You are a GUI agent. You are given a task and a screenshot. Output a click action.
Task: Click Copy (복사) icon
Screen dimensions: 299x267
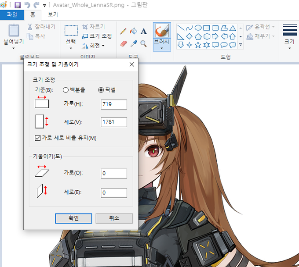click(36, 36)
